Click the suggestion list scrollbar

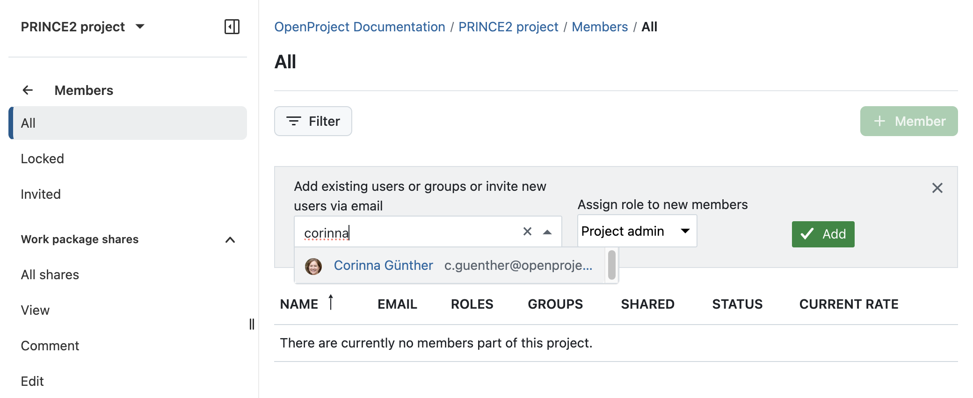pos(611,265)
